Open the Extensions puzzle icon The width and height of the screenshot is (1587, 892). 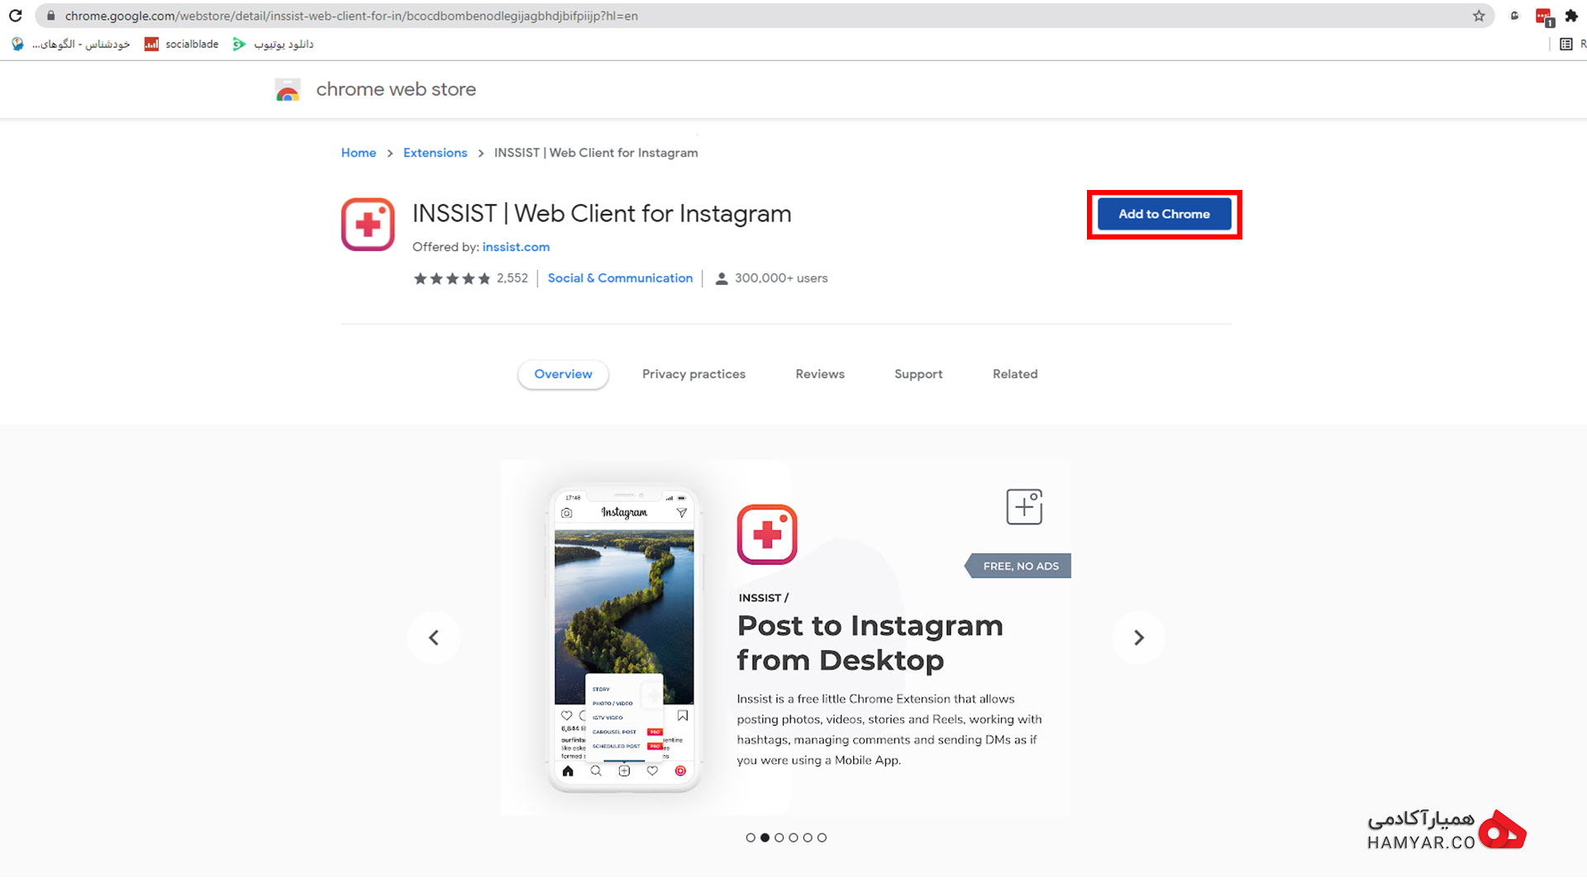tap(1571, 16)
